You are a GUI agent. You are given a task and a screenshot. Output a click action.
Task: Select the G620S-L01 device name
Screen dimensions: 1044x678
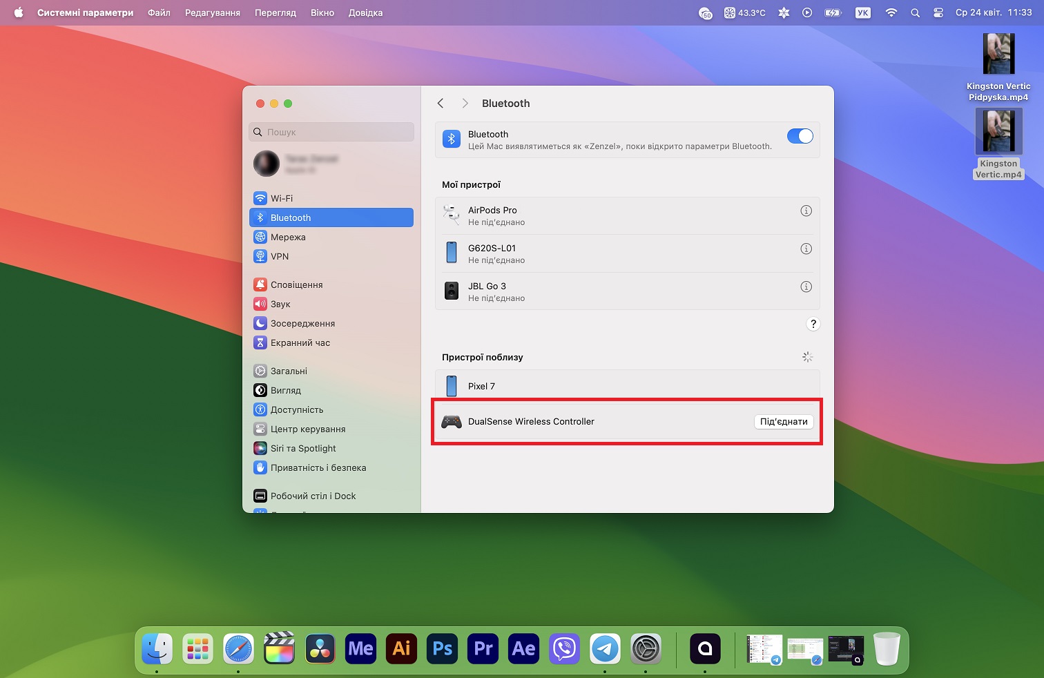[x=492, y=249]
